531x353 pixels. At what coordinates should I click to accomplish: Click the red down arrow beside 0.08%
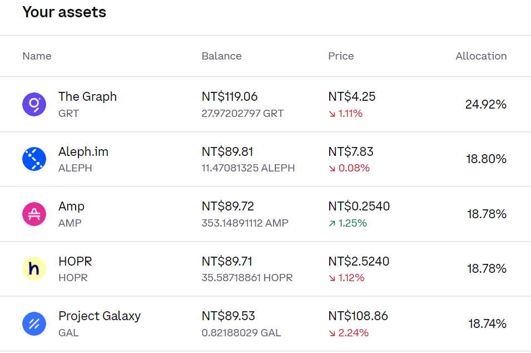click(x=332, y=168)
